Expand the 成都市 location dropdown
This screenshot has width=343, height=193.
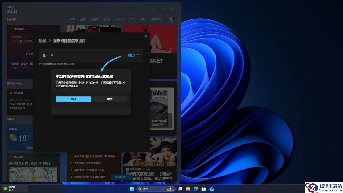pyautogui.click(x=19, y=129)
